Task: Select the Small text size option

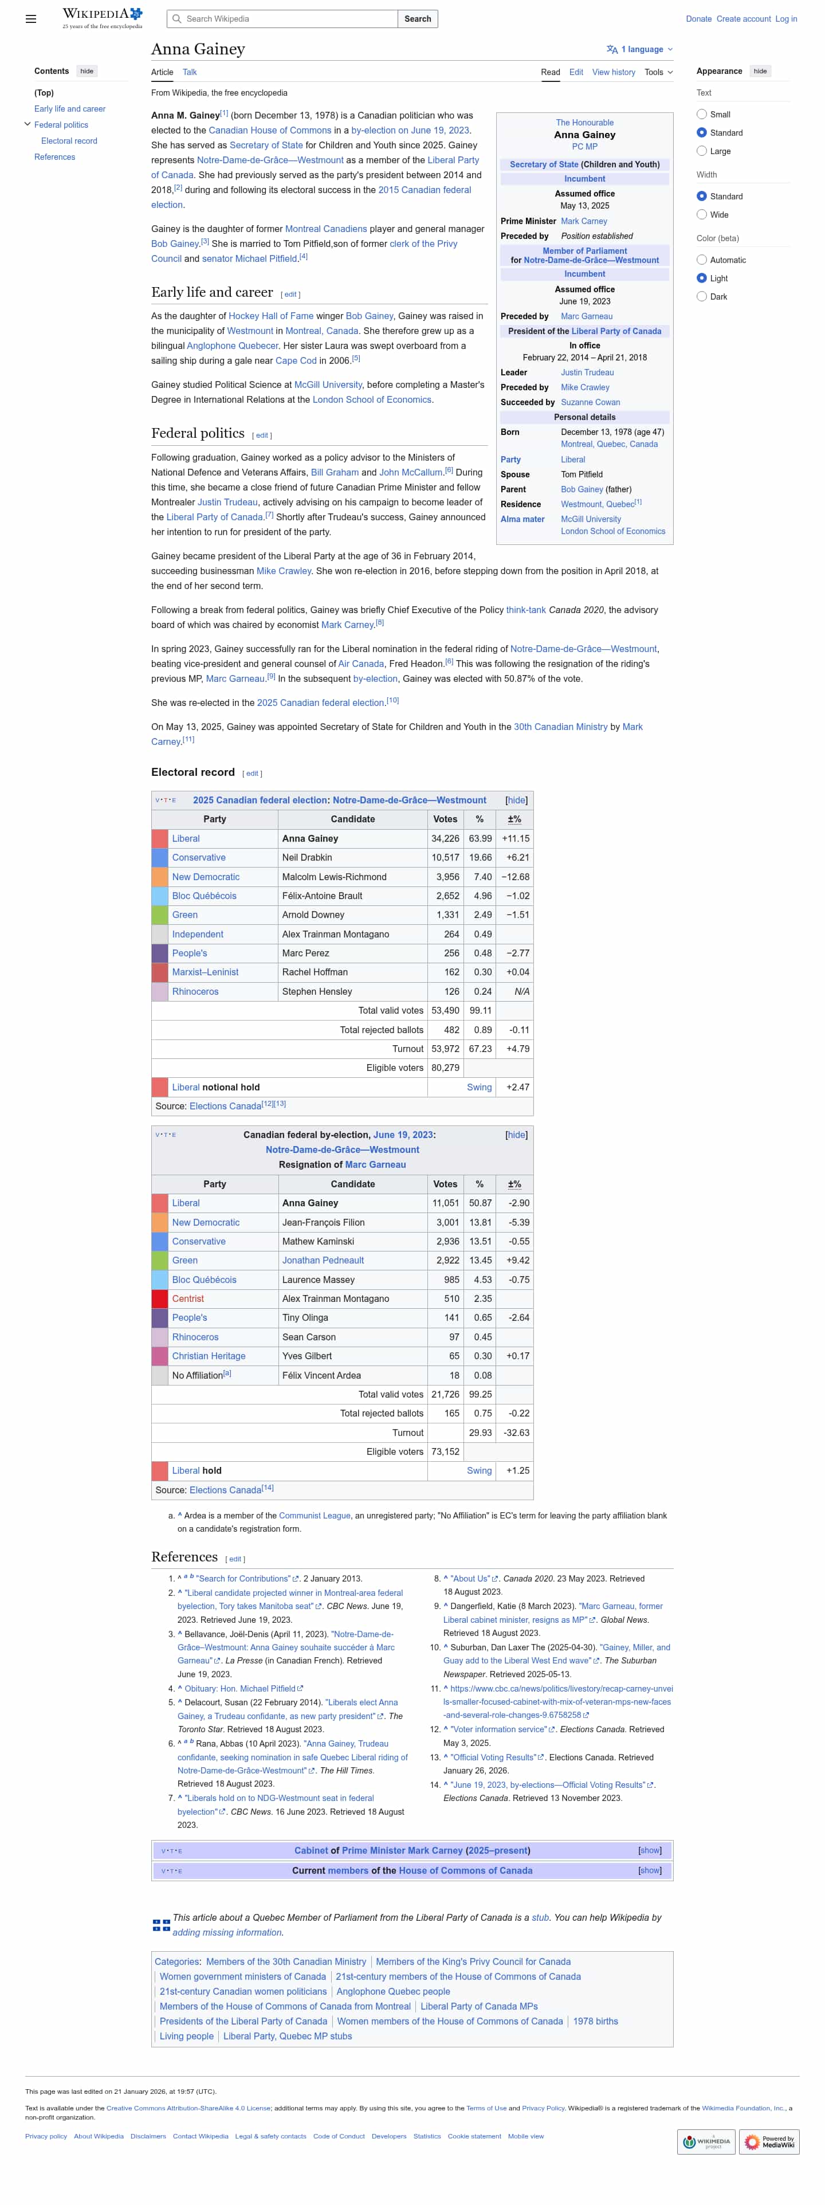Action: tap(702, 115)
